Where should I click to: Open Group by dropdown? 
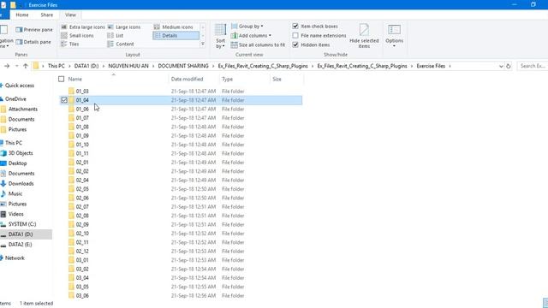[x=247, y=27]
